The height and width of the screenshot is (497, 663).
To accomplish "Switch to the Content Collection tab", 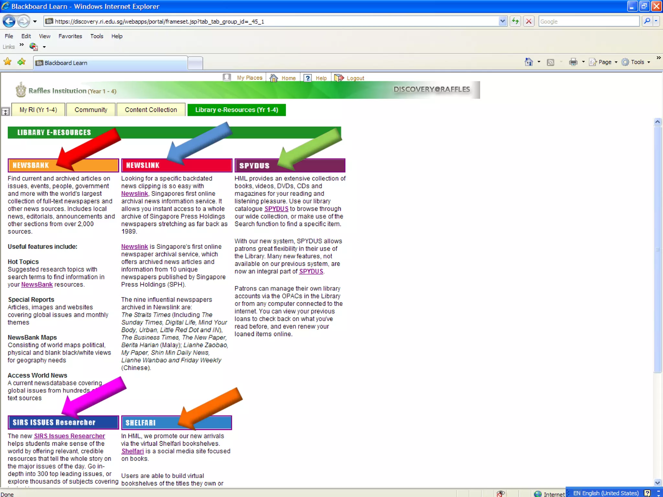I will pos(151,110).
